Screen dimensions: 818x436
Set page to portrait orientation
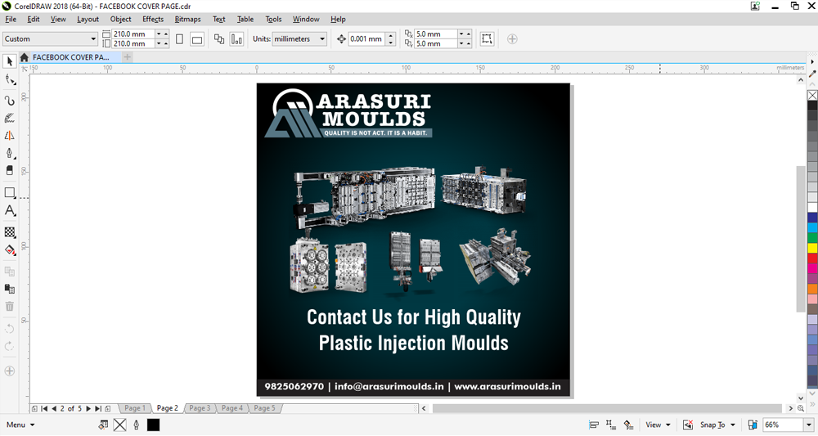(x=179, y=39)
